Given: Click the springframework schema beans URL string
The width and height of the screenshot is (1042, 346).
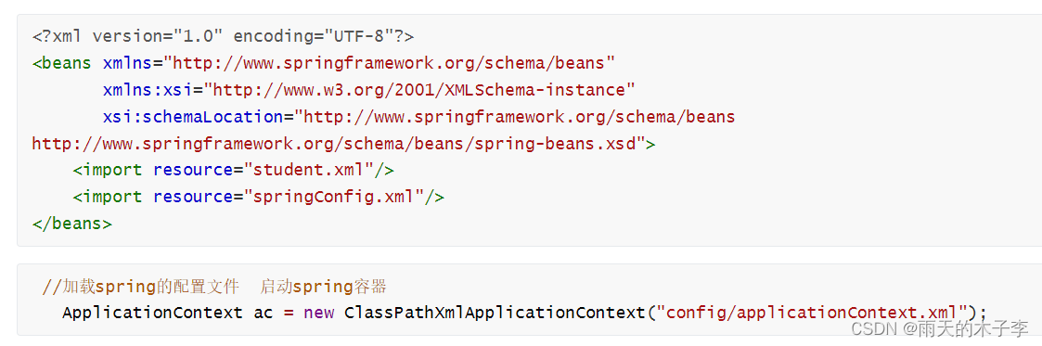Looking at the screenshot, I should point(389,63).
